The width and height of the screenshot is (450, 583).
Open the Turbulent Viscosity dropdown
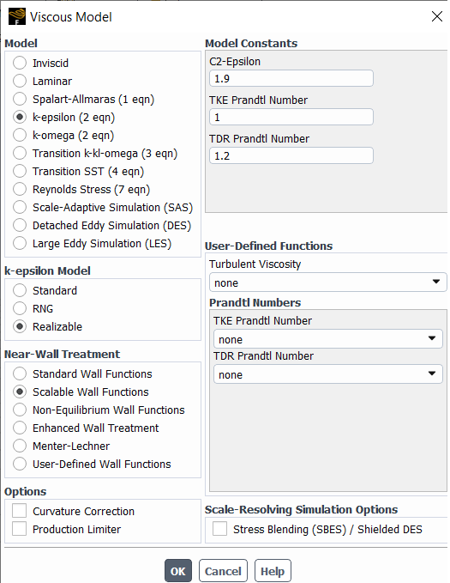click(x=327, y=282)
